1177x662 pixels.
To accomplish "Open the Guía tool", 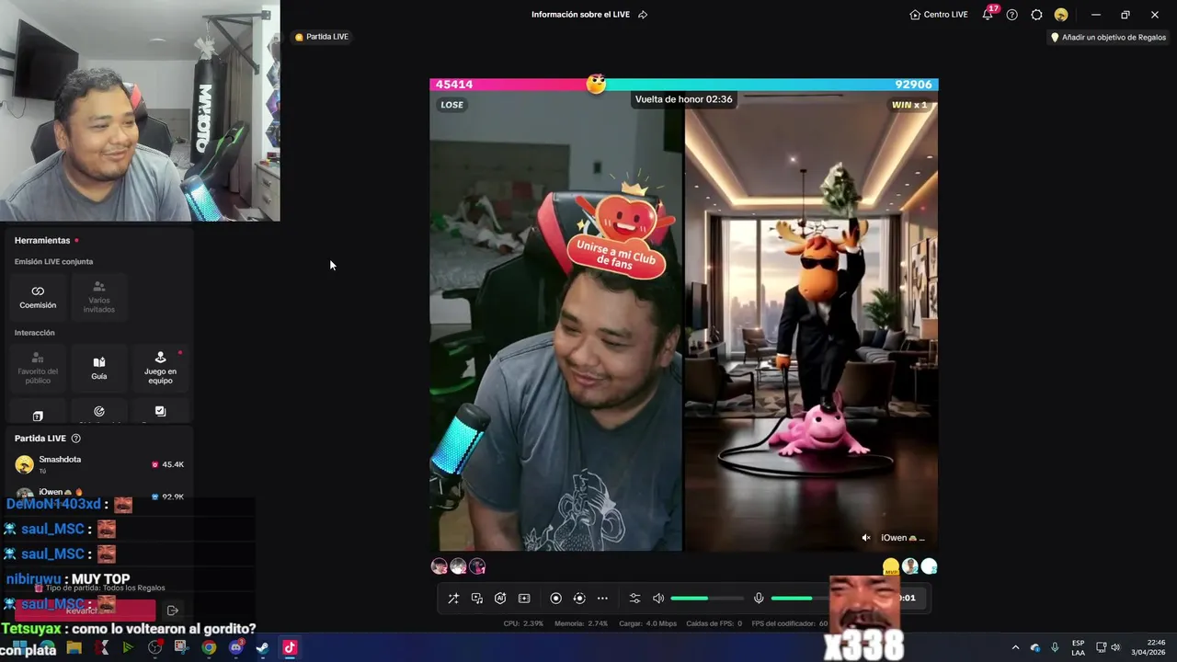I will coord(99,368).
